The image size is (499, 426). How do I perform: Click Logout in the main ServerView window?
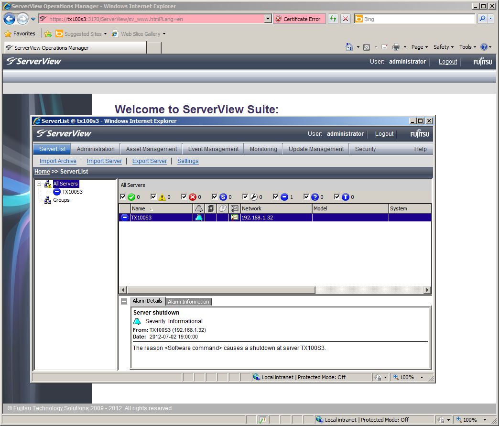click(447, 62)
